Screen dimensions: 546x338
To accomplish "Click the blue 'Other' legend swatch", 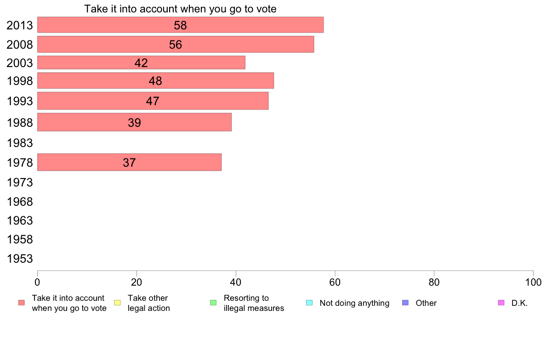I will (x=405, y=303).
